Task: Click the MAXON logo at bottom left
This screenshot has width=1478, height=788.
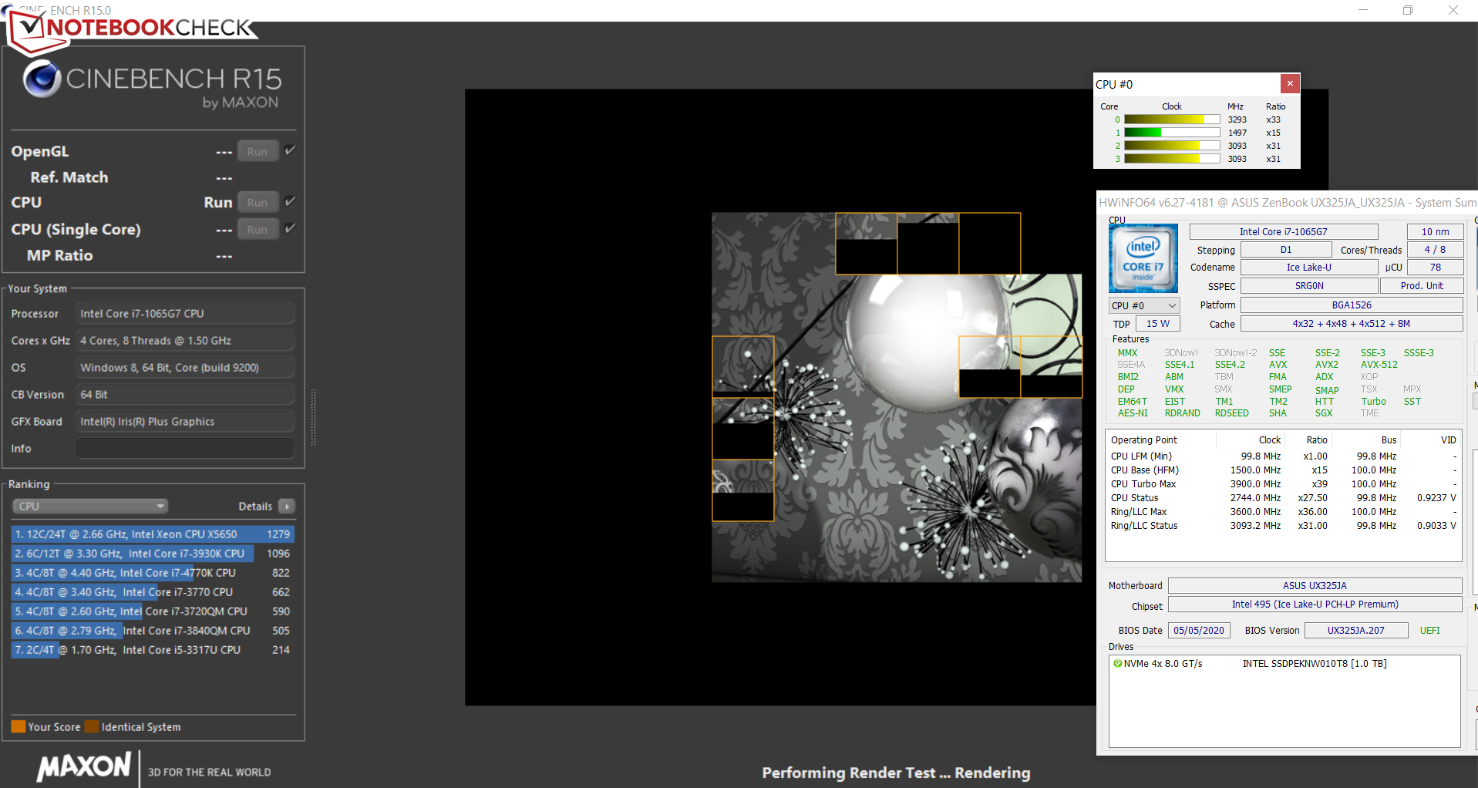Action: [85, 766]
